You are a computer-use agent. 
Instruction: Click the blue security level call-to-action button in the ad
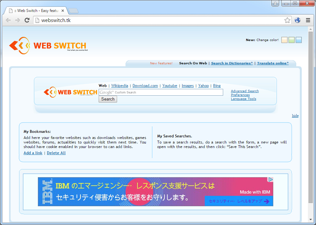point(239,201)
